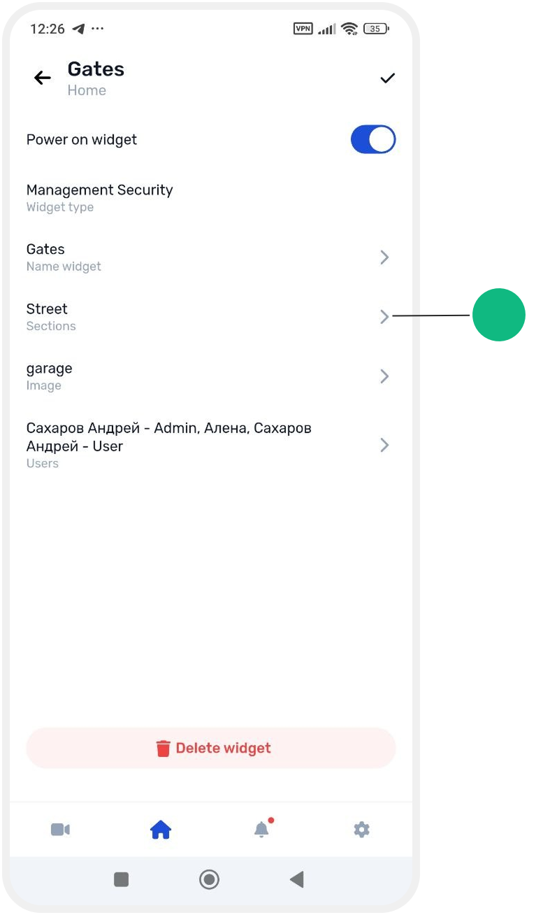This screenshot has width=543, height=915.
Task: Tap the back arrow next to Gates
Action: pos(43,78)
